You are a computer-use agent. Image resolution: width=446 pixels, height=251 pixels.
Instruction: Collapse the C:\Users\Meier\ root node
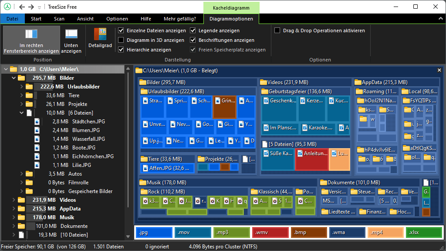6,69
